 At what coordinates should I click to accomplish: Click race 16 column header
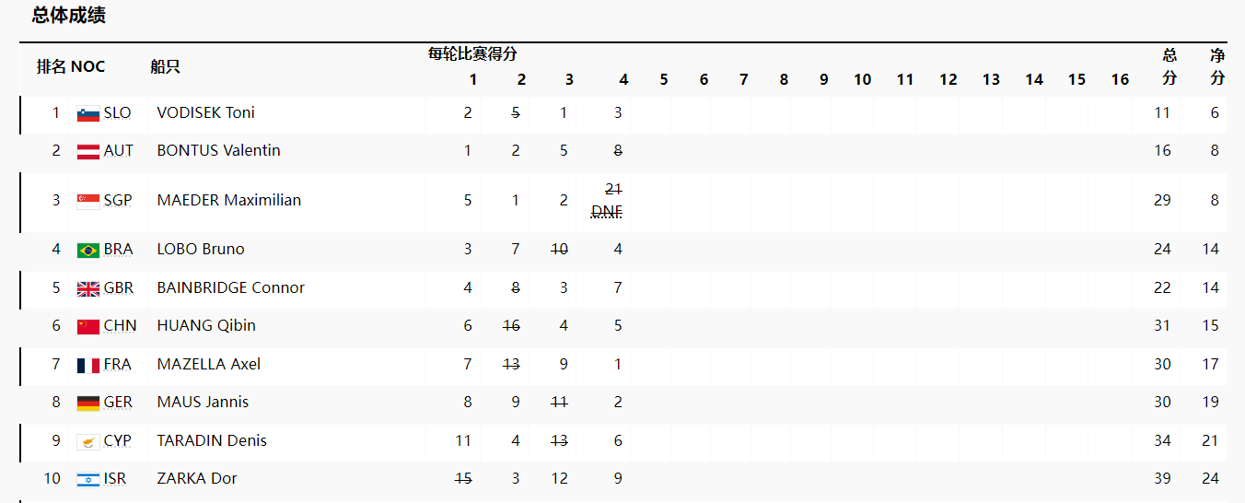(x=1120, y=79)
